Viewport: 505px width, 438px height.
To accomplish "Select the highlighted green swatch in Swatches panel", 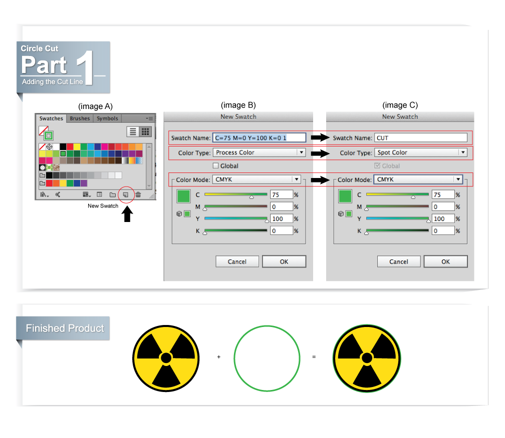I will pos(63,154).
